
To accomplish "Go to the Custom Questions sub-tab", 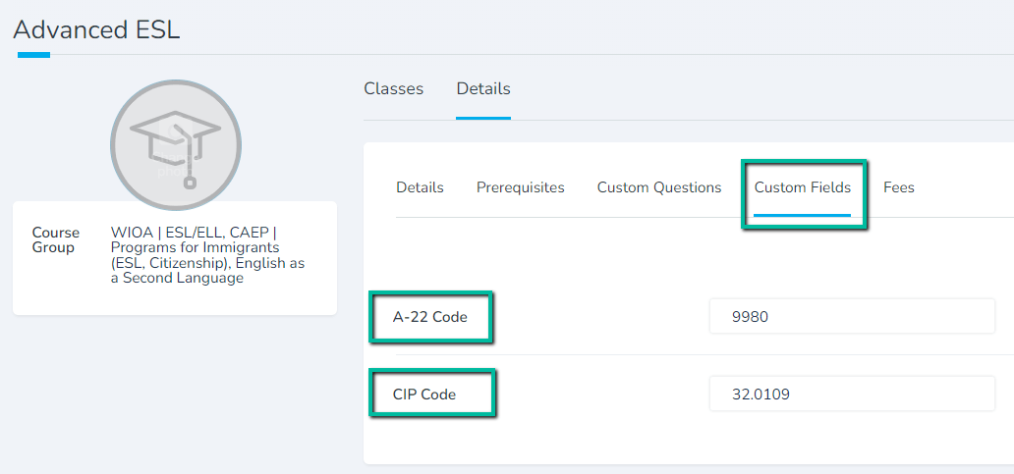I will [x=658, y=187].
